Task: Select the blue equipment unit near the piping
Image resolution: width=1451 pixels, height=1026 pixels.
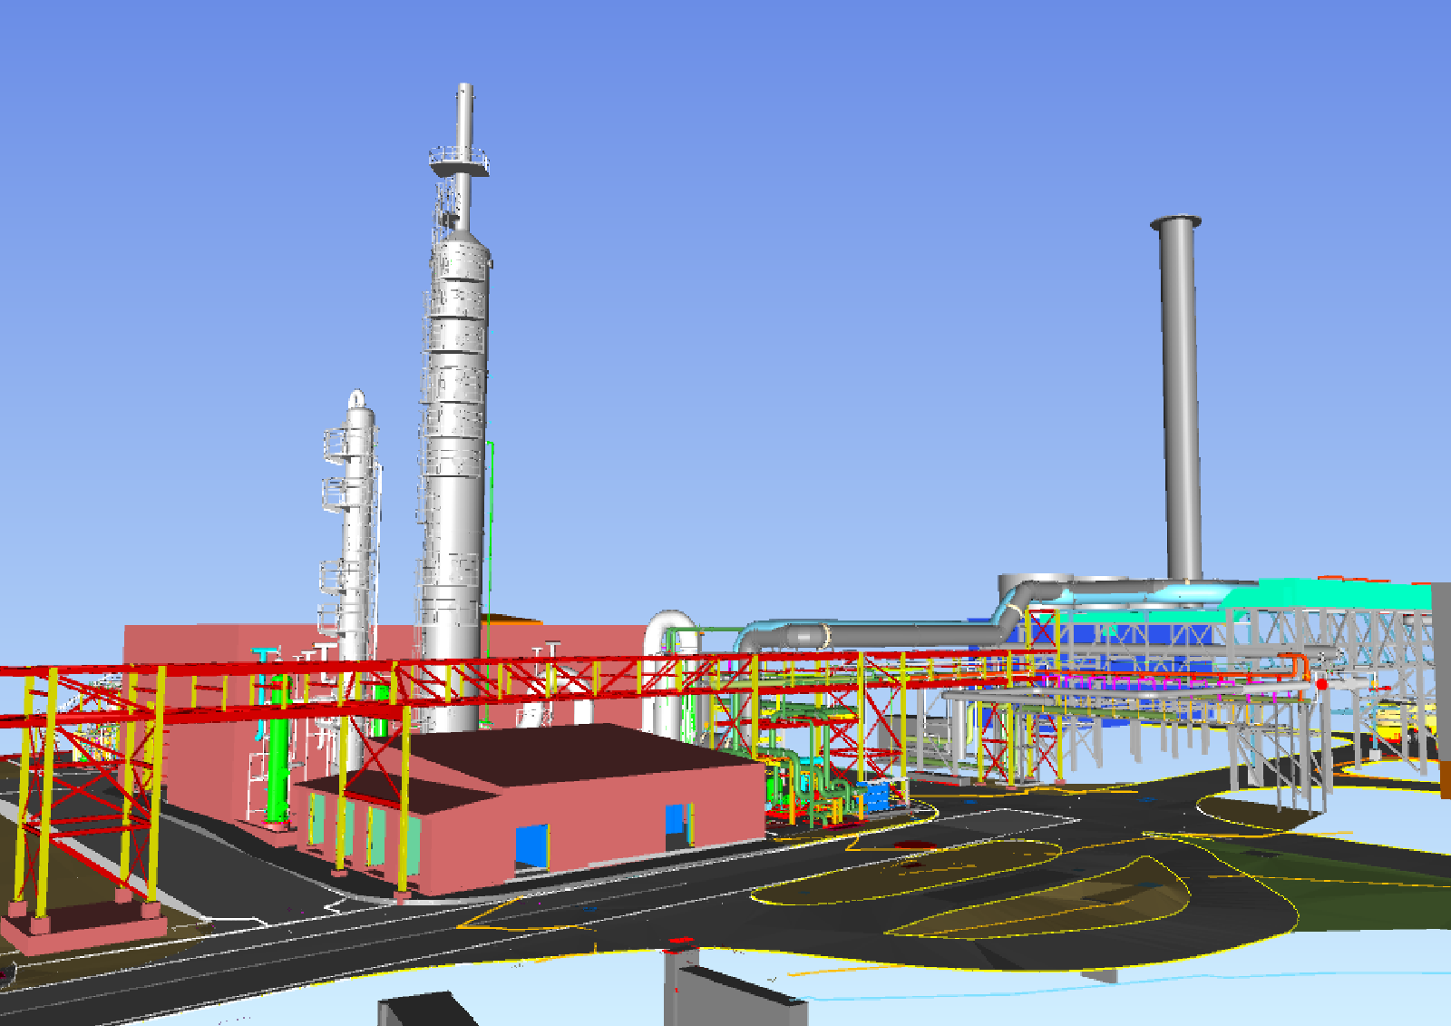Action: point(875,794)
